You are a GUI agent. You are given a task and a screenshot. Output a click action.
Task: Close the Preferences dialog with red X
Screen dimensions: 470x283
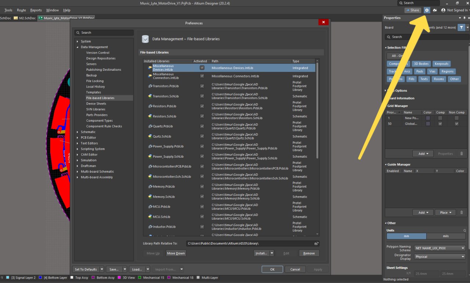323,22
